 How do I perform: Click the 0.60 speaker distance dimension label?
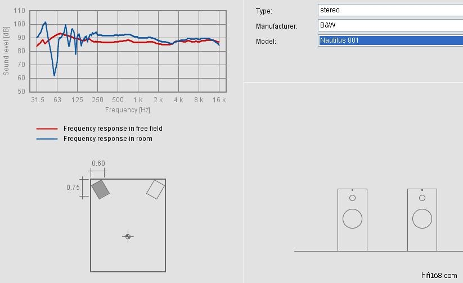coord(98,163)
